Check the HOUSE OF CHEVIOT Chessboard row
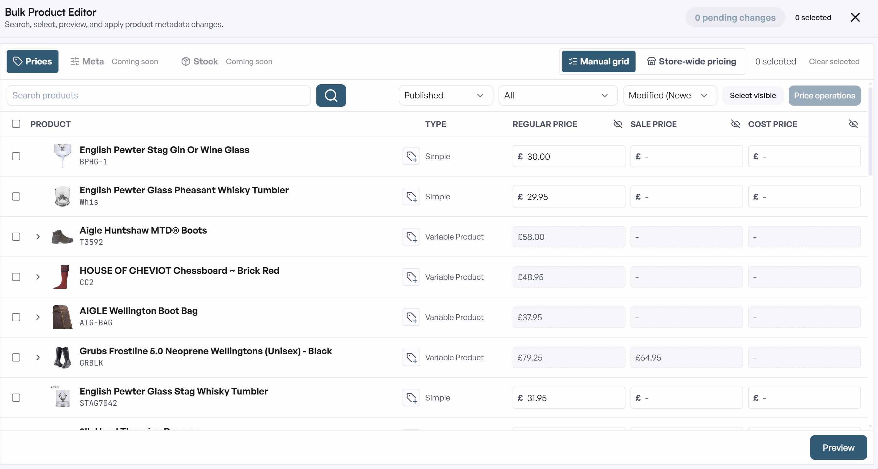This screenshot has height=469, width=878. [16, 277]
